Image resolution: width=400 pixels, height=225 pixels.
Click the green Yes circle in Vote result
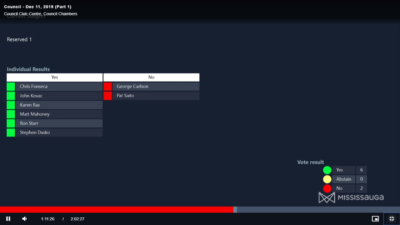tap(327, 170)
